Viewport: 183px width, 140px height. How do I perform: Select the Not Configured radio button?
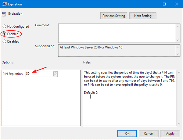click(x=5, y=27)
